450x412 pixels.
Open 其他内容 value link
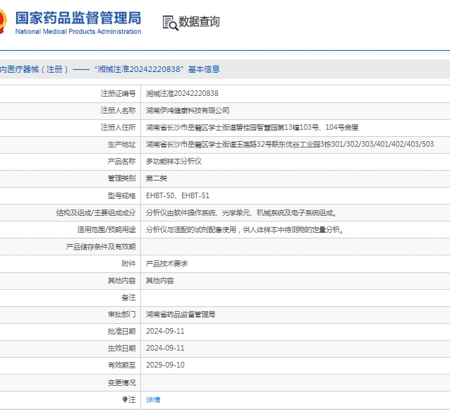click(160, 281)
